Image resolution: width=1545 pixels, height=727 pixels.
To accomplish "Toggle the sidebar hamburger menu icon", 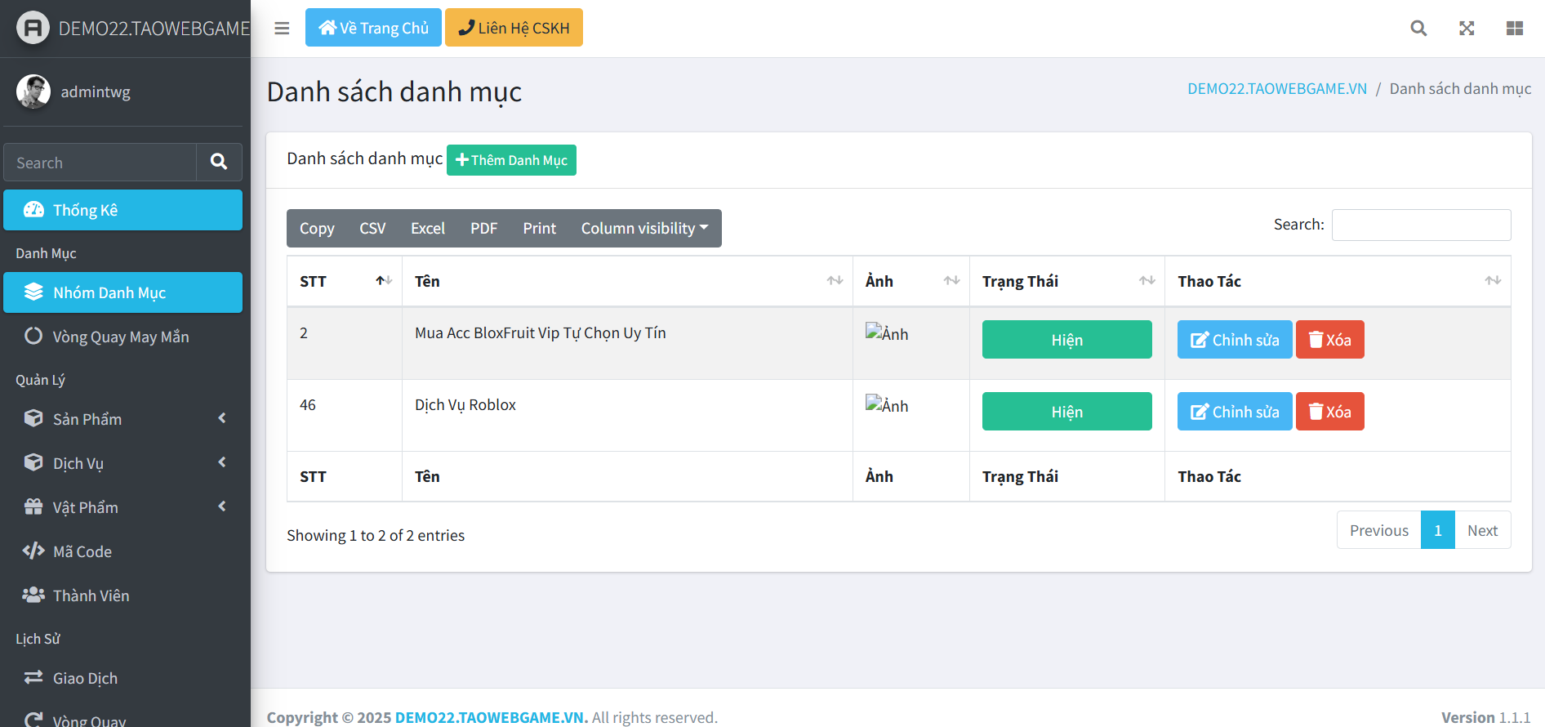I will [282, 29].
